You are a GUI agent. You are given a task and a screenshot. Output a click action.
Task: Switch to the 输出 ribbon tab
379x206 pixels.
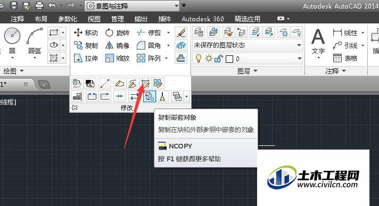coord(141,19)
